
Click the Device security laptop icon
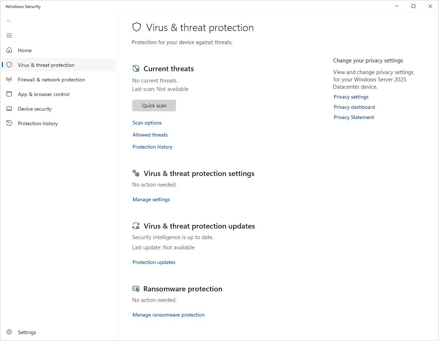[x=9, y=109]
